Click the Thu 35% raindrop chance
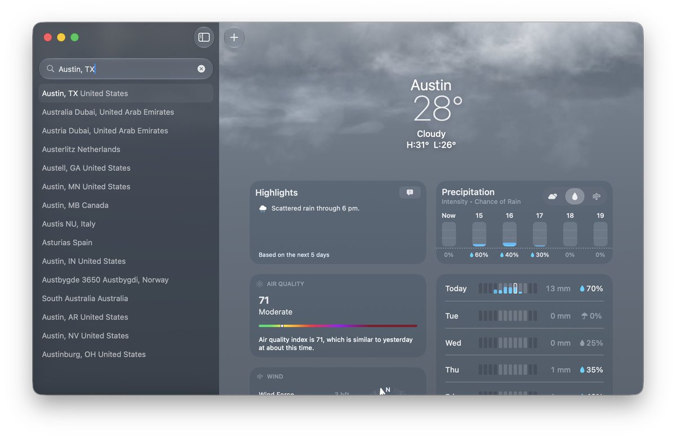 pos(591,370)
